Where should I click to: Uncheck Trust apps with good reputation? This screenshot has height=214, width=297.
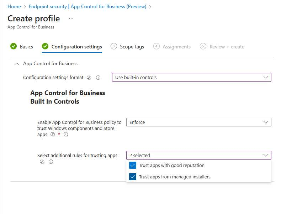pyautogui.click(x=133, y=165)
